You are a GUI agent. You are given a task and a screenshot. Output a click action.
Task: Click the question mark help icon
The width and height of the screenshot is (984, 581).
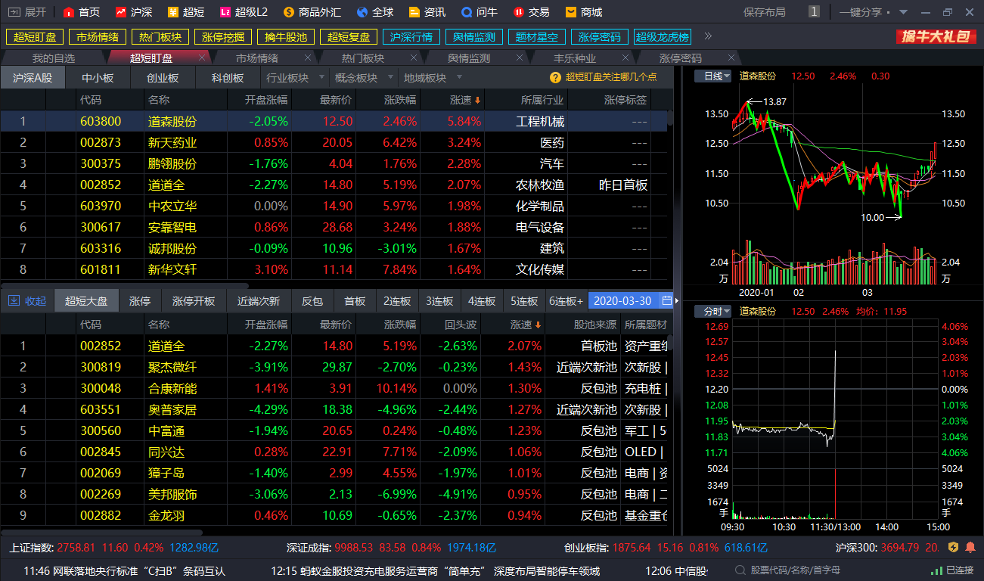click(557, 77)
